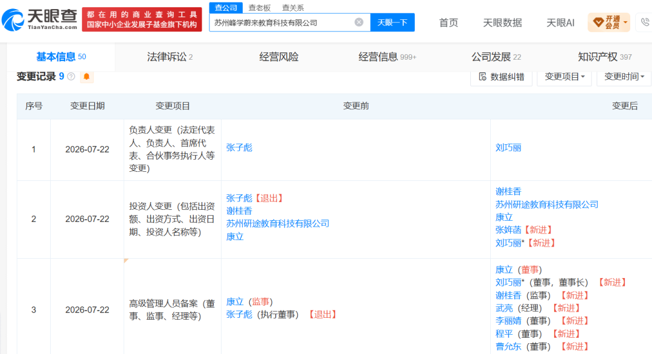This screenshot has width=652, height=354.
Task: Switch to the 查公司 search tab
Action: (226, 7)
